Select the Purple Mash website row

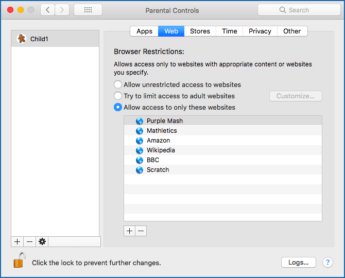point(223,121)
